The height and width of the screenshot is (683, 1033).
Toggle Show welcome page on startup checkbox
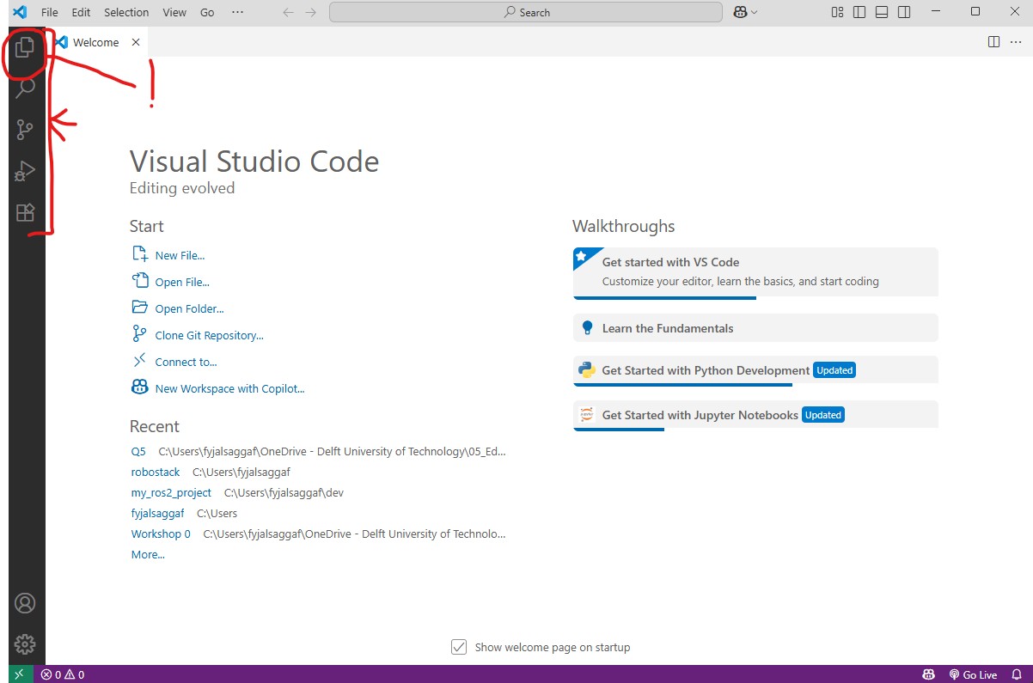[460, 647]
